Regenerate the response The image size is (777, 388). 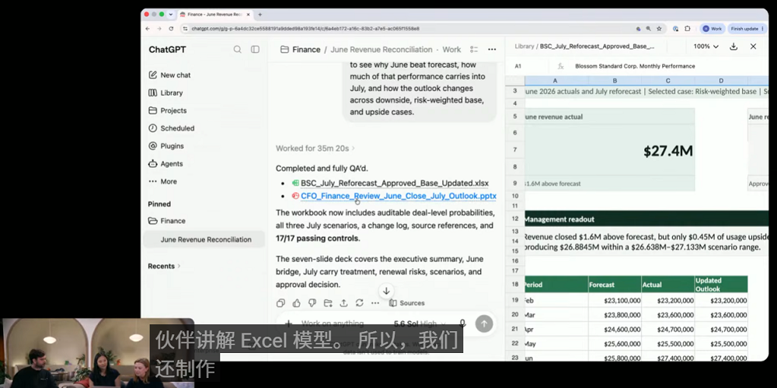coord(359,303)
